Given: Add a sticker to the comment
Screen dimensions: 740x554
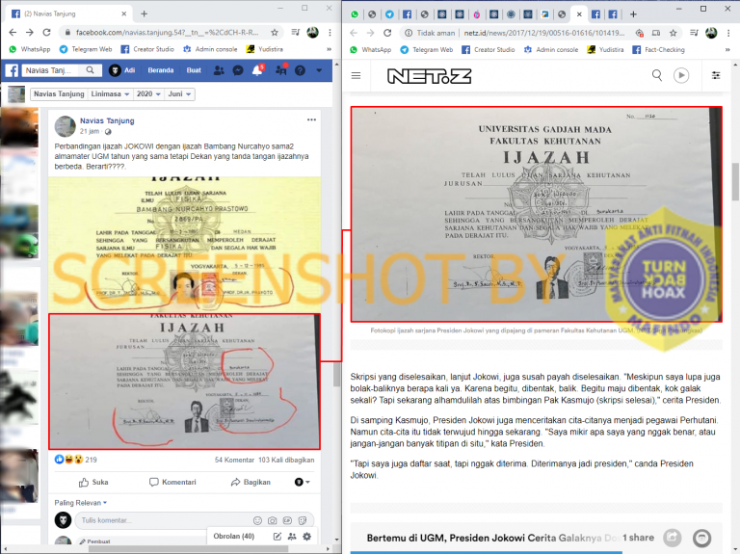Looking at the screenshot, I should 303,520.
